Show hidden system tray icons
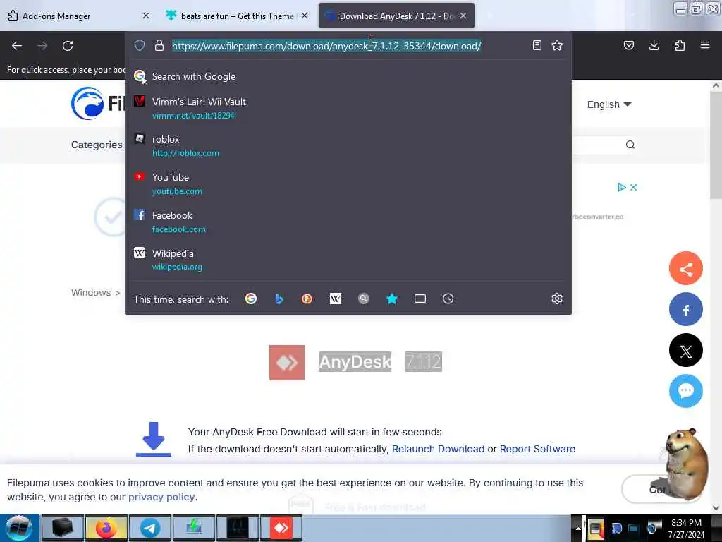Screen dimensions: 722x542 coord(578,529)
